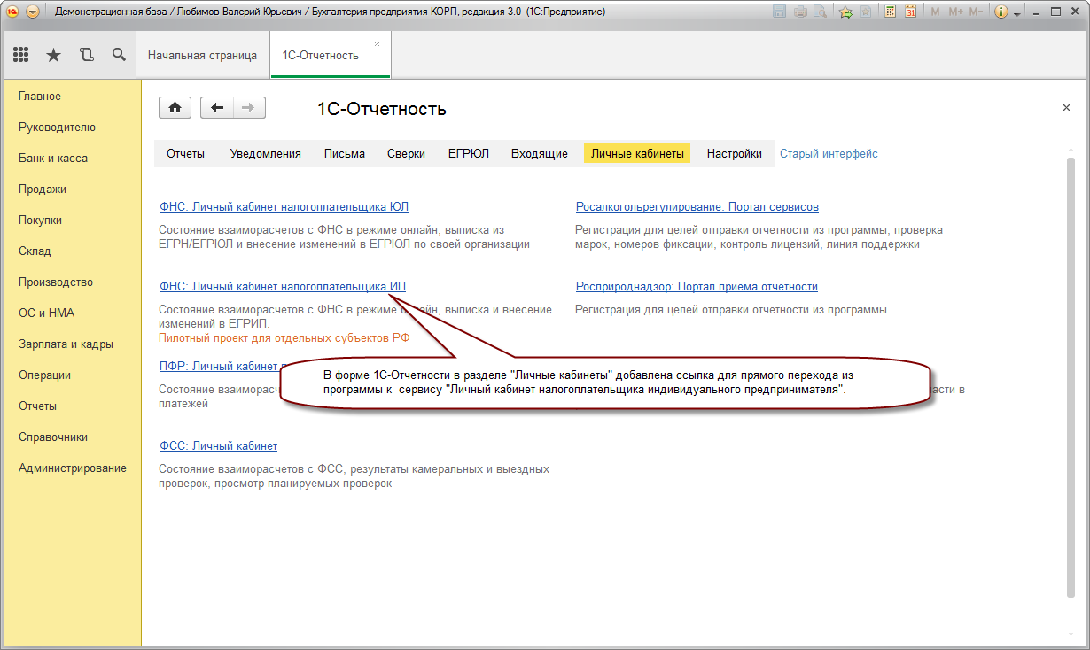The height and width of the screenshot is (650, 1090).
Task: Open the calculator icon
Action: coord(890,12)
